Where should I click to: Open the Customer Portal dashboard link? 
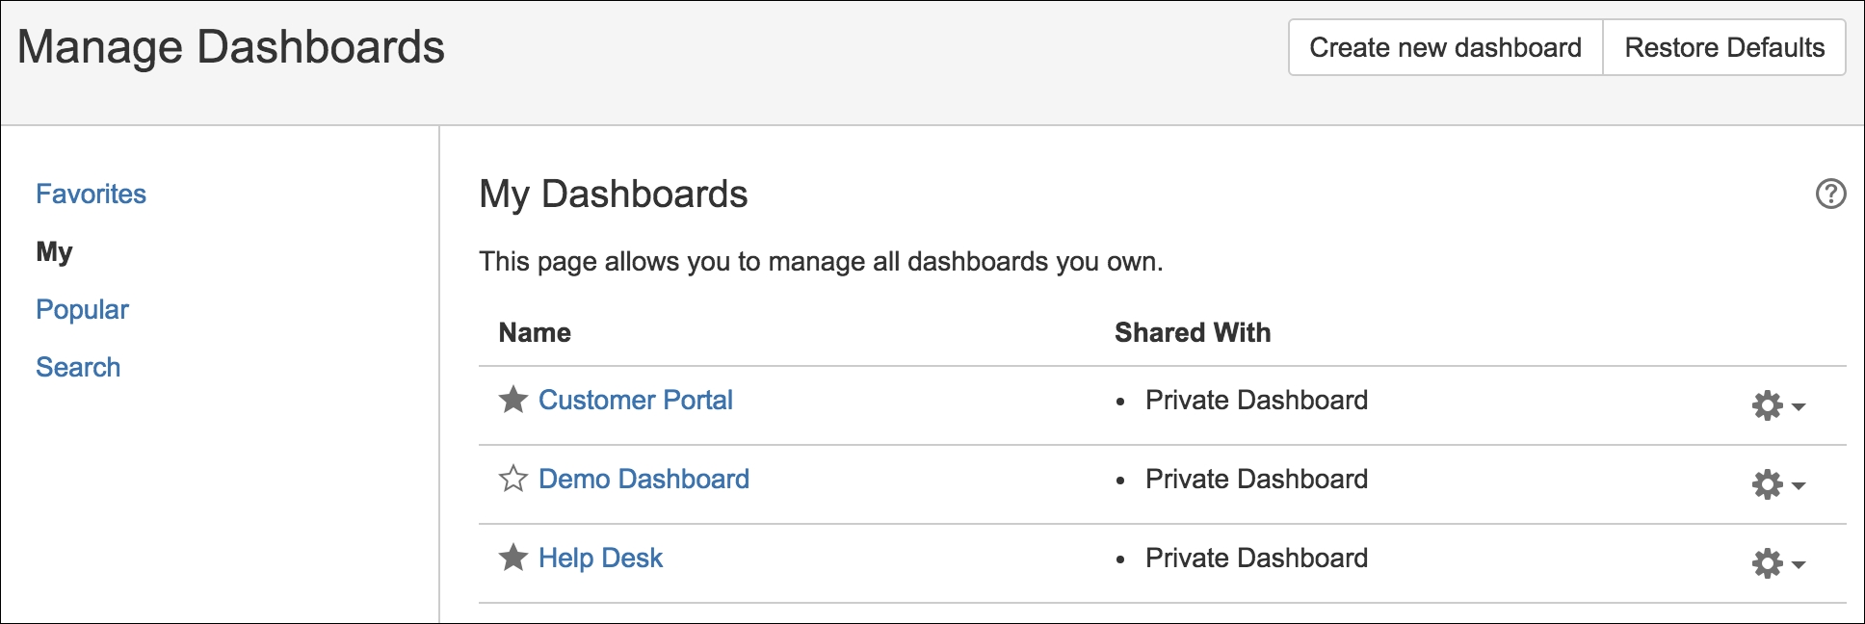pos(635,400)
